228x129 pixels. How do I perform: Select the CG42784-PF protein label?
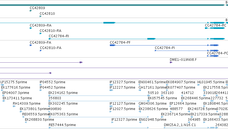tap(120, 43)
